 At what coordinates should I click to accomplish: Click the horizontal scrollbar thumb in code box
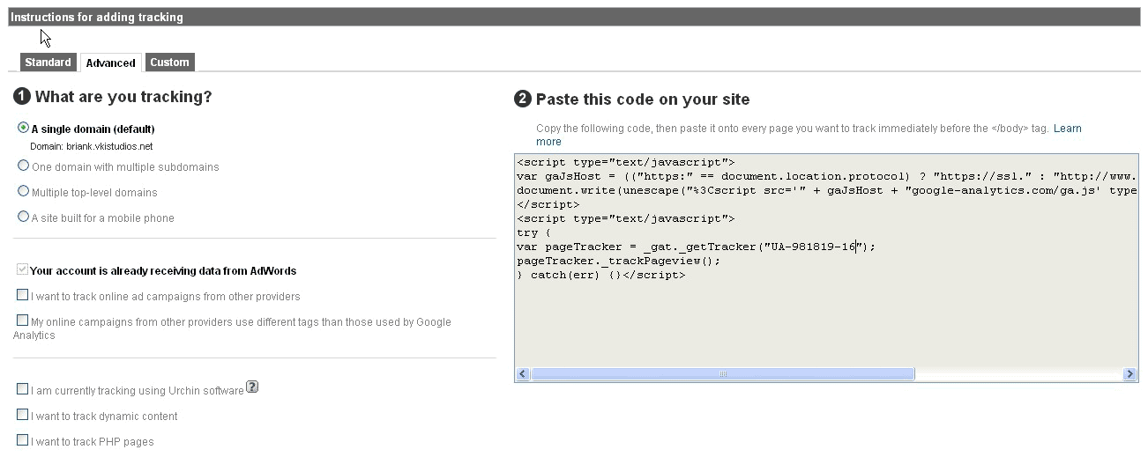pos(722,374)
